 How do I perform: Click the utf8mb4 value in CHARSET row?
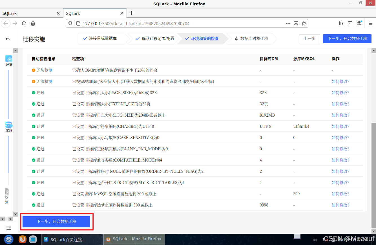point(301,126)
